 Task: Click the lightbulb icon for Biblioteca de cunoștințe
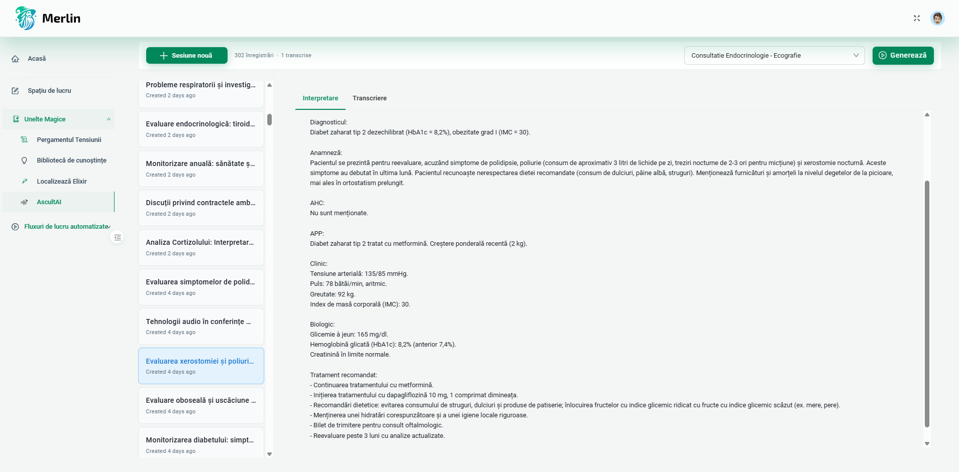pos(24,160)
